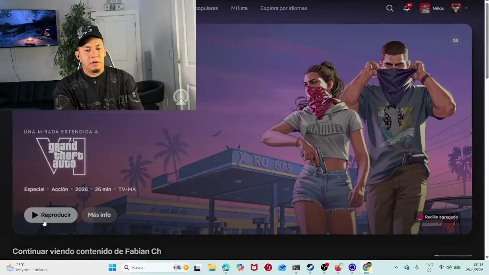The width and height of the screenshot is (489, 275).
Task: Open Microsoft Edge from the taskbar
Action: point(226,268)
